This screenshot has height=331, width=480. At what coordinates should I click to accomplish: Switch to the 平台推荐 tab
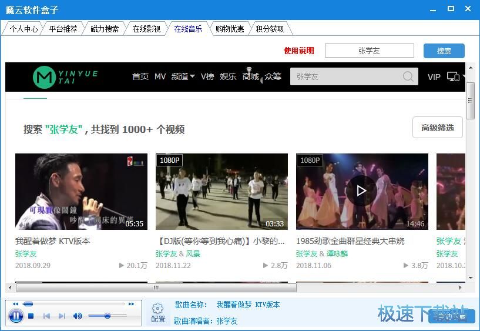coord(63,29)
